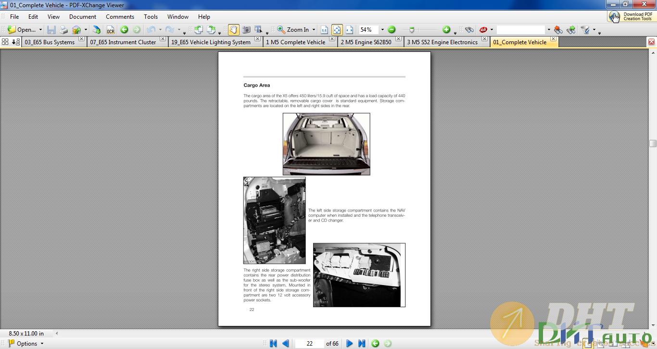Screen dimensions: 657x349
Task: Open the Tools menu
Action: pos(151,17)
